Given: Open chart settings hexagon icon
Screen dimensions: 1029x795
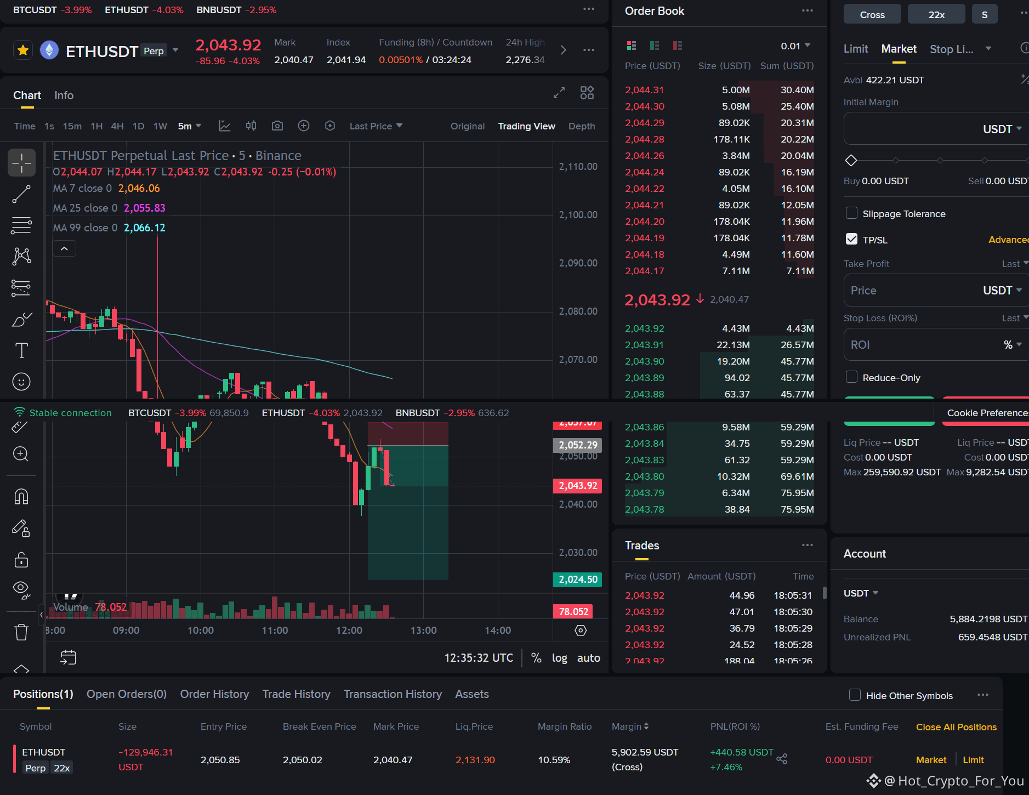Looking at the screenshot, I should pos(330,126).
